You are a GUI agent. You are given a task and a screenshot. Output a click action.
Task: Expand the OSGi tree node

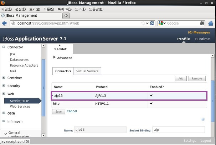click(4, 113)
